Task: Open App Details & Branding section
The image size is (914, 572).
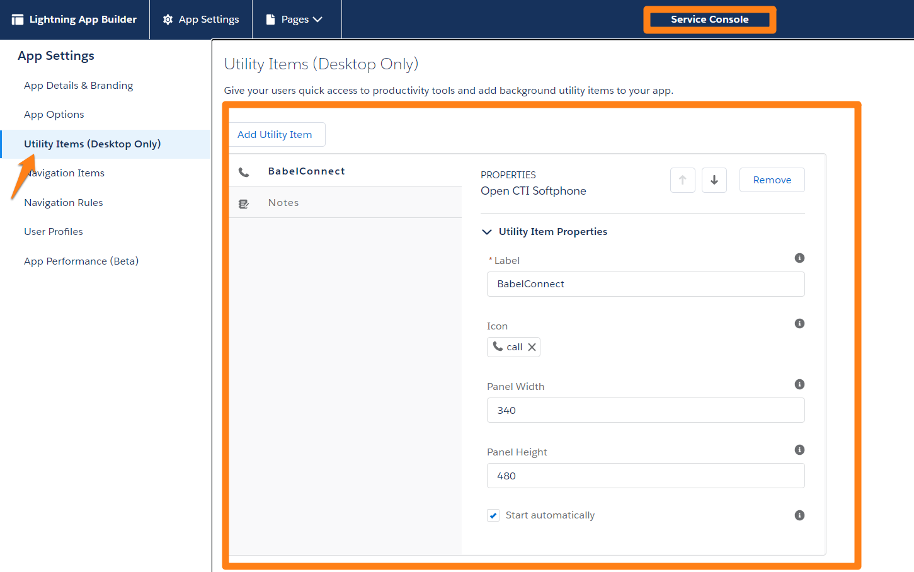Action: click(79, 86)
